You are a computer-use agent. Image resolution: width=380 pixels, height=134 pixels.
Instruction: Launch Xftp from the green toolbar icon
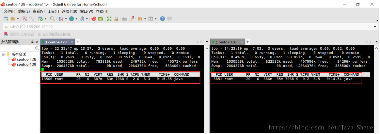click(x=101, y=19)
